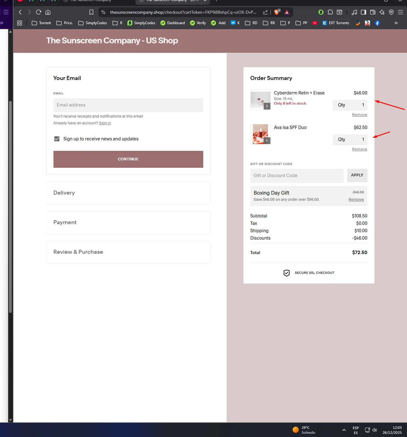The image size is (407, 437).
Task: Open the extensions puzzle icon
Action: pyautogui.click(x=330, y=12)
